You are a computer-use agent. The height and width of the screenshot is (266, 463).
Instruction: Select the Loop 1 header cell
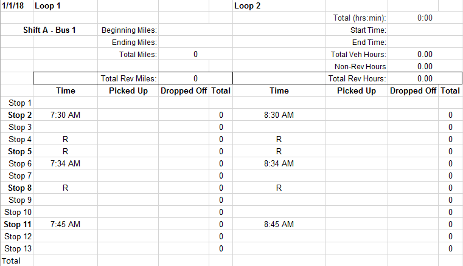(x=65, y=6)
